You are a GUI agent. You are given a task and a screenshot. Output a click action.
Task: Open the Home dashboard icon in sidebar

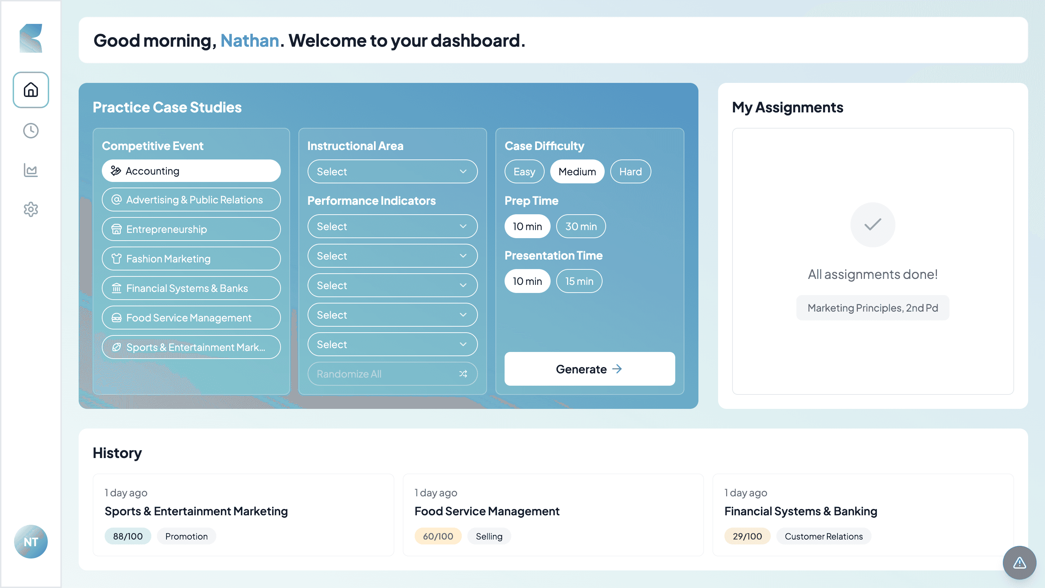pyautogui.click(x=31, y=90)
